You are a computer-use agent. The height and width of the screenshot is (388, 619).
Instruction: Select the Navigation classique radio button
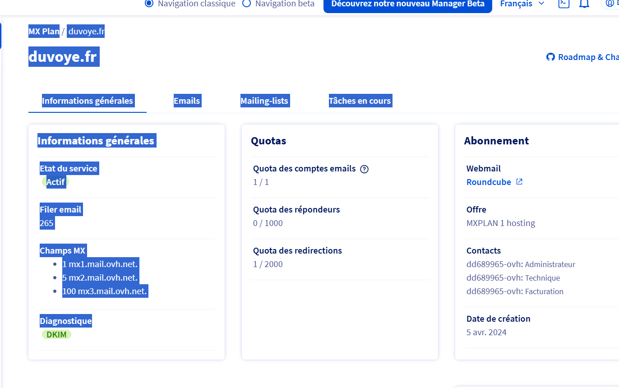(x=149, y=4)
